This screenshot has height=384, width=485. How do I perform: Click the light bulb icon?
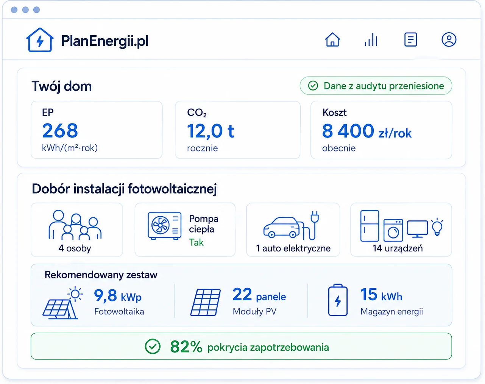[x=437, y=227]
